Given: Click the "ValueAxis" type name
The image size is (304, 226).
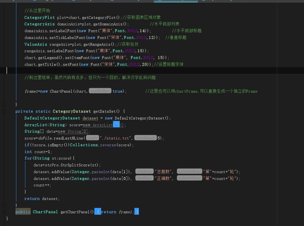Looking at the screenshot, I should click(x=36, y=44).
